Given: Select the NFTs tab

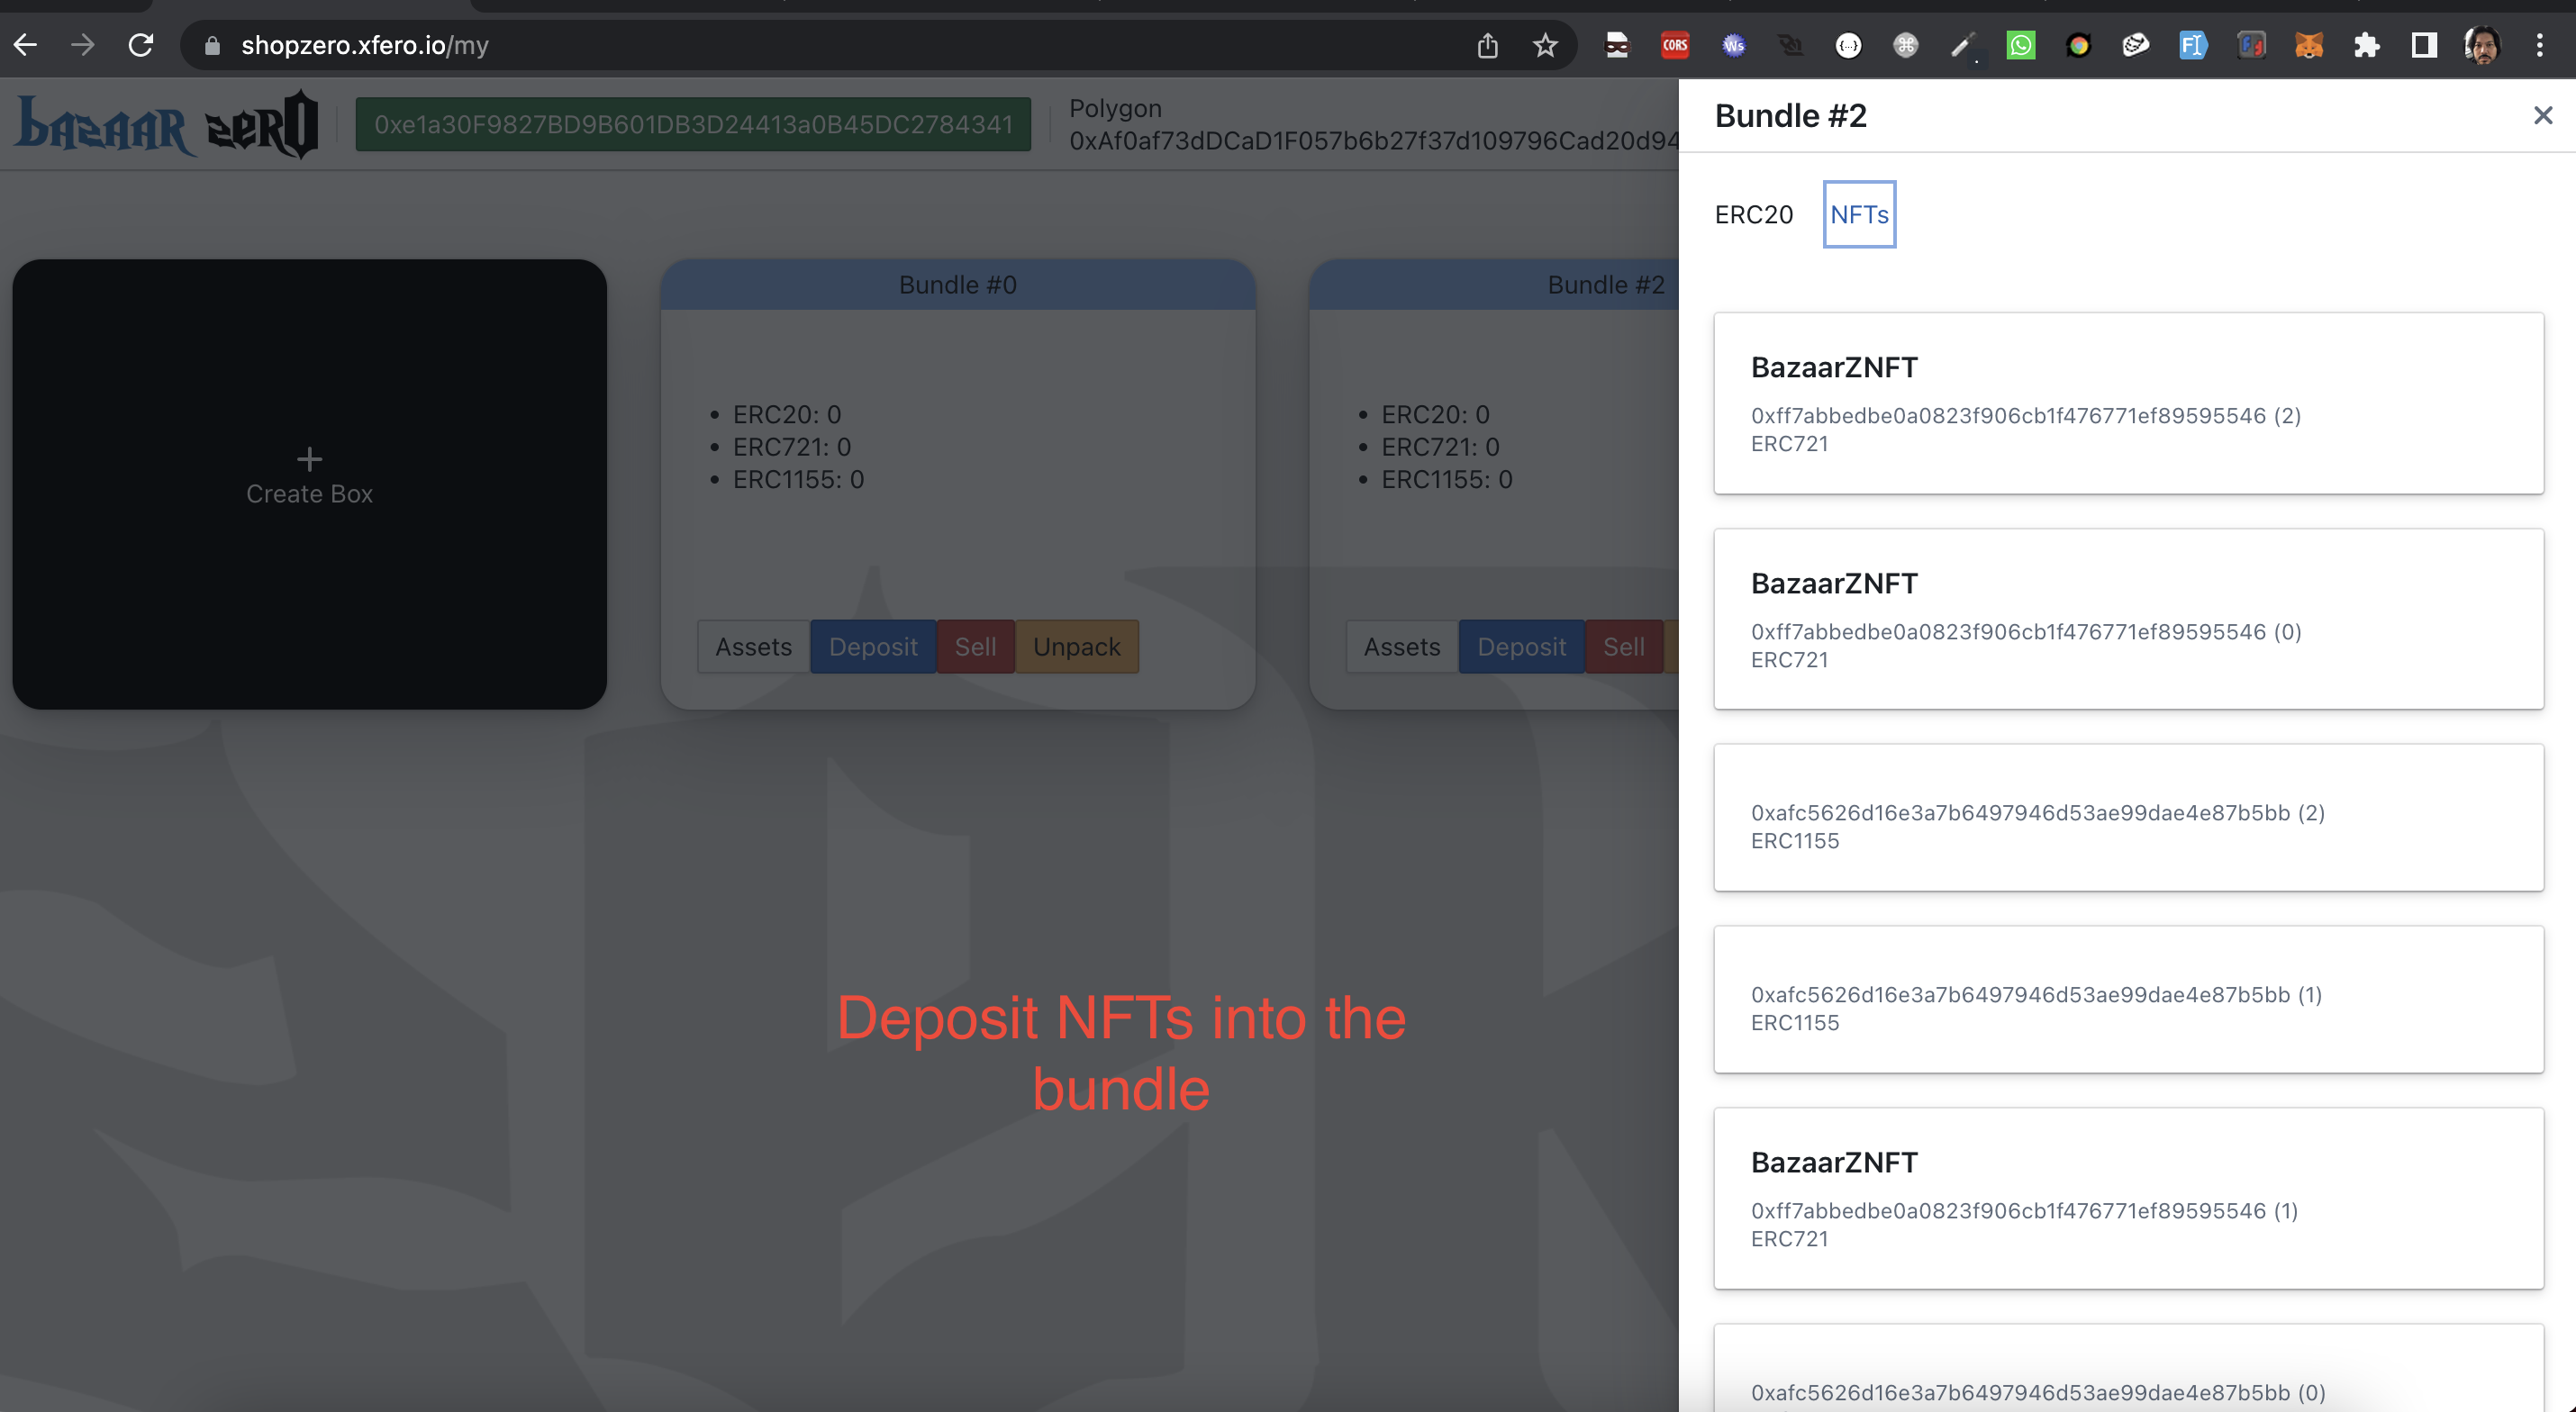Looking at the screenshot, I should click(x=1859, y=214).
